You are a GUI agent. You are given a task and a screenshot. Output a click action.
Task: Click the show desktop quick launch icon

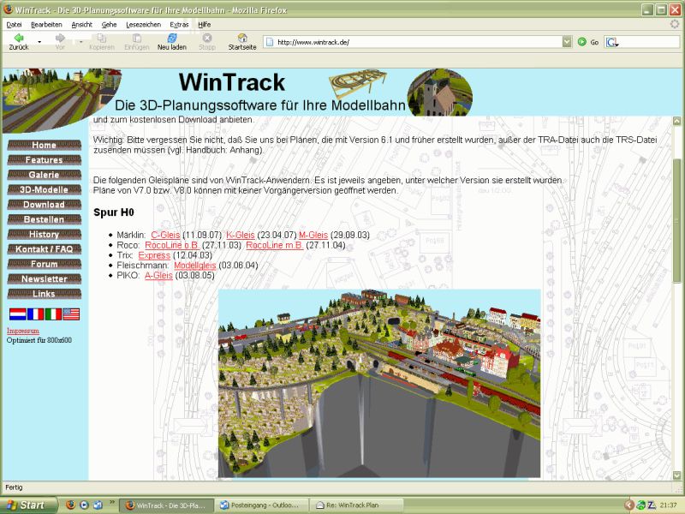98,505
